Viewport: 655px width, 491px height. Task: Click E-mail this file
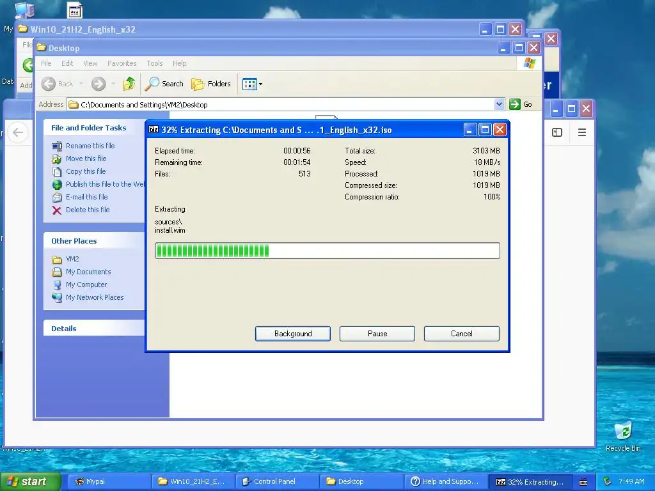[x=87, y=197]
